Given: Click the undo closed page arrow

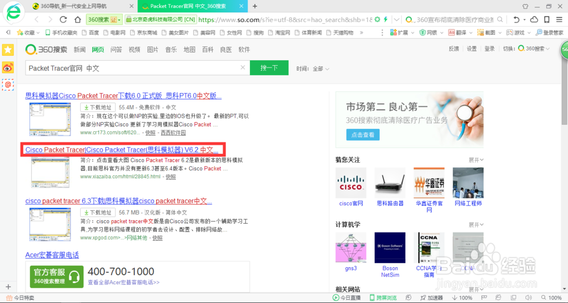Looking at the screenshot, I should 516,19.
